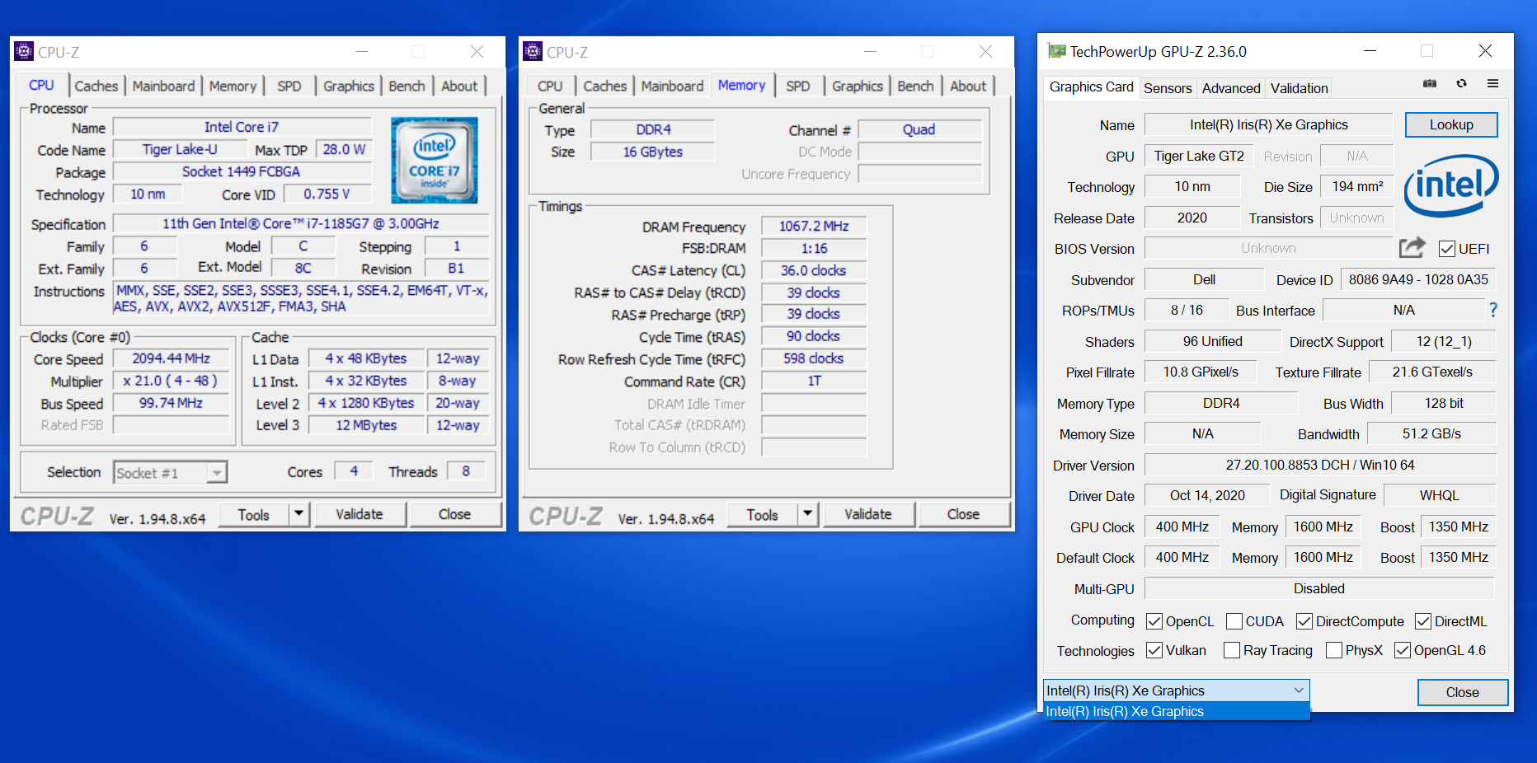Open Graphics tab in first CPU-Z window
Image resolution: width=1537 pixels, height=763 pixels.
pos(348,86)
